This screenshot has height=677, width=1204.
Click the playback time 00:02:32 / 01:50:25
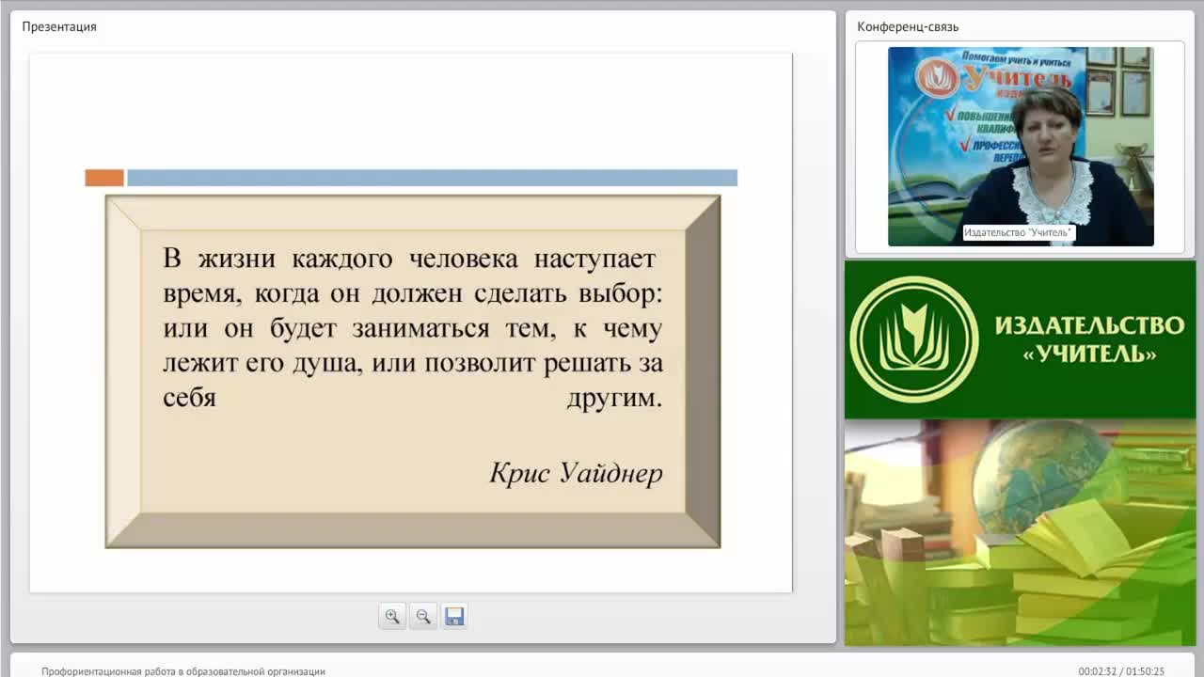[1121, 671]
